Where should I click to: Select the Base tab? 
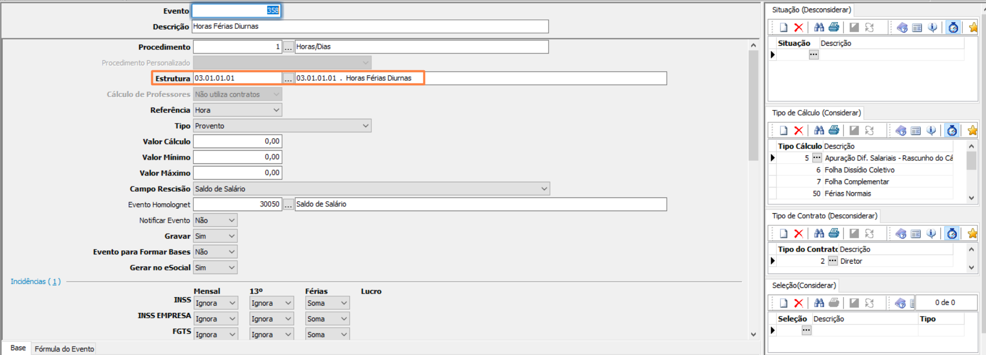[18, 348]
